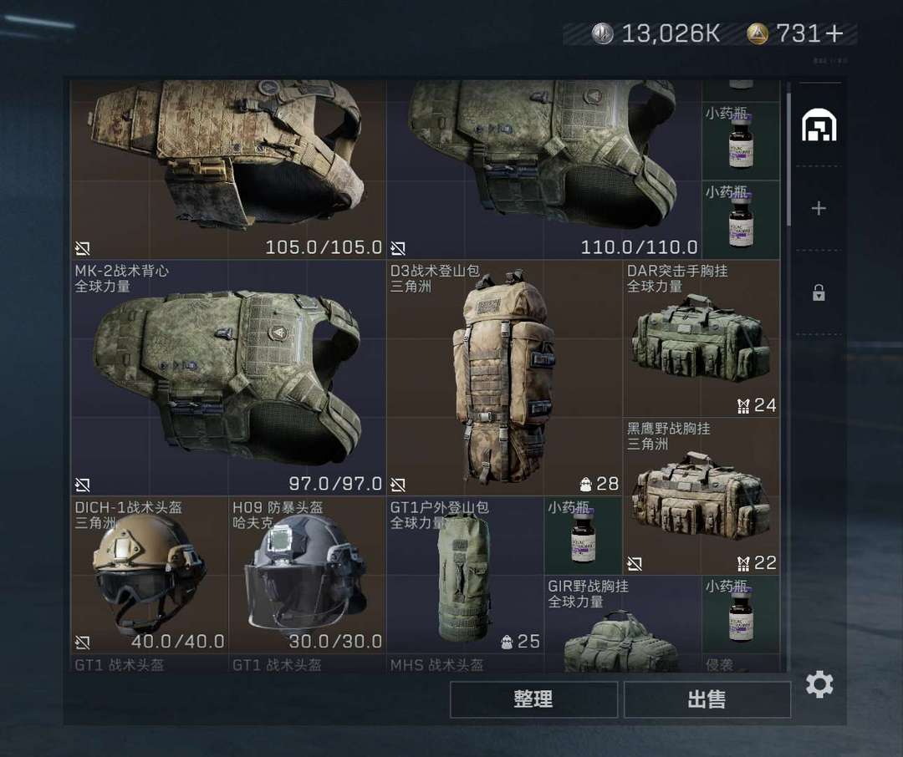903x757 pixels.
Task: Click the inventory vertical scrollbar
Action: 788,155
